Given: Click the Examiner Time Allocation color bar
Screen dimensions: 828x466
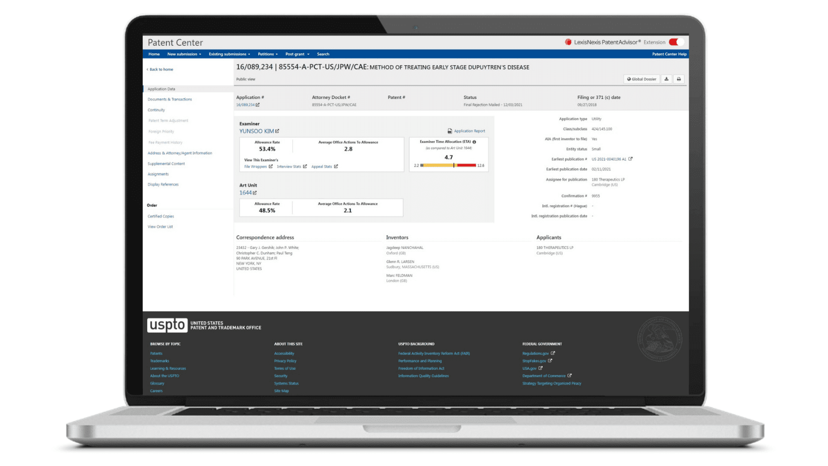Looking at the screenshot, I should coord(449,165).
